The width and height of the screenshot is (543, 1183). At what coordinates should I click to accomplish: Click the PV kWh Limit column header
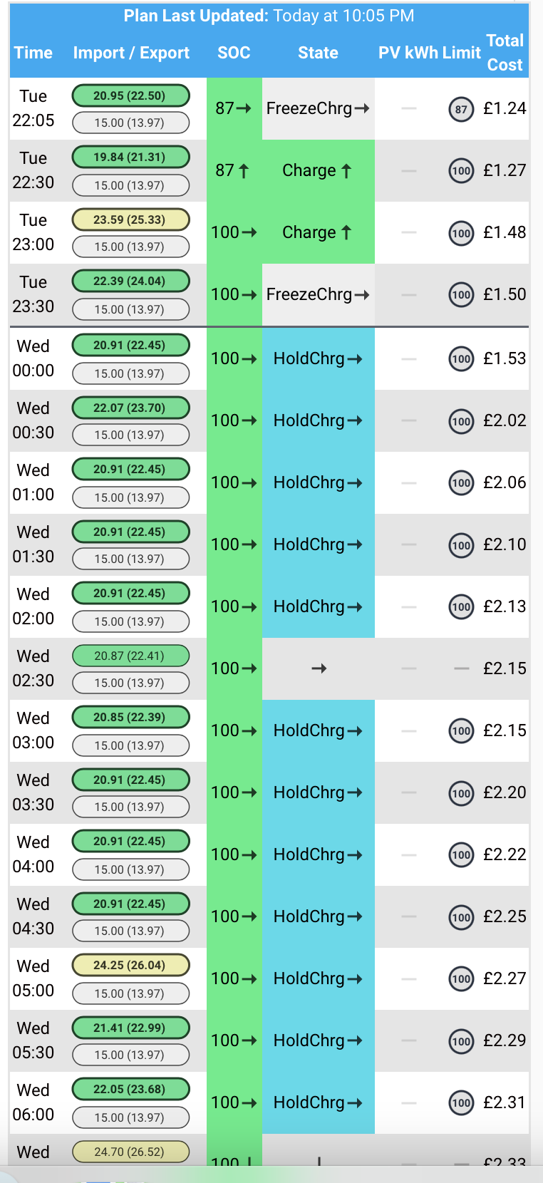(x=430, y=53)
